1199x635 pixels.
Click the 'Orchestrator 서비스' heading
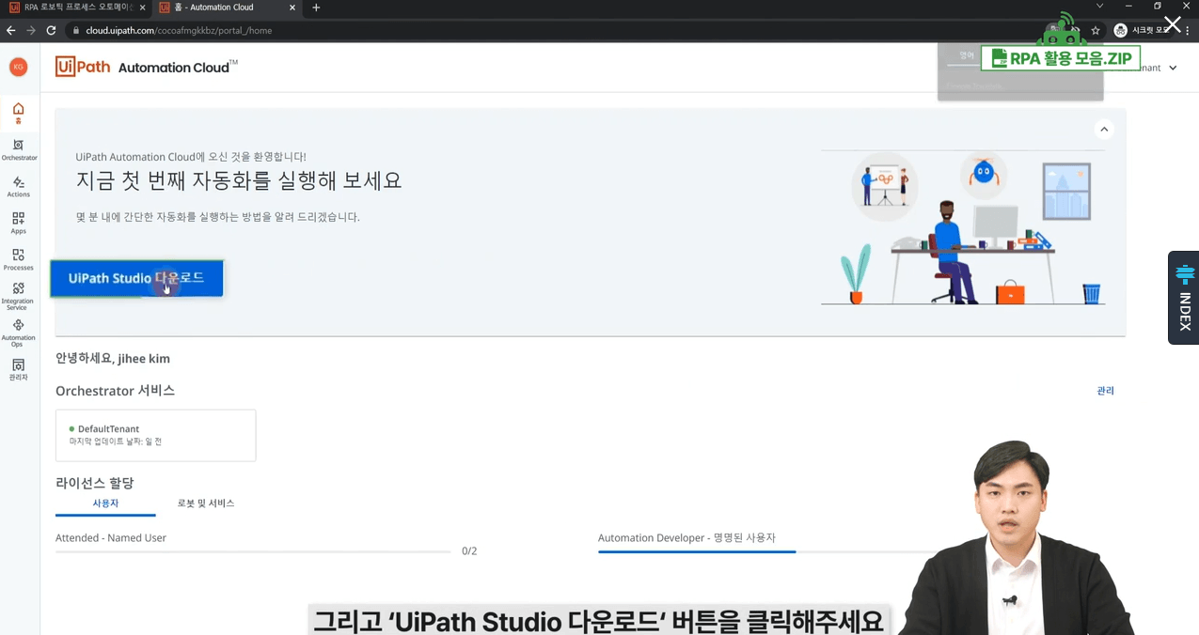(115, 391)
